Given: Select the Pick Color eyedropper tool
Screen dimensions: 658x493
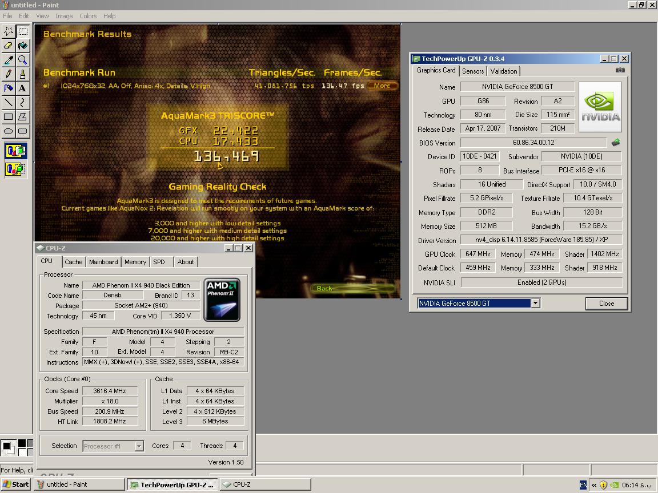Looking at the screenshot, I should [9, 60].
